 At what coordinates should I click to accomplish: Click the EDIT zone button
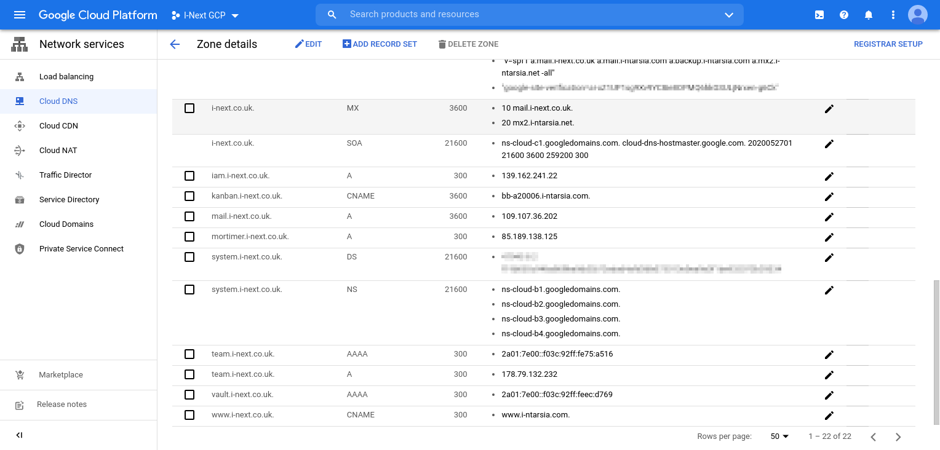pyautogui.click(x=308, y=44)
